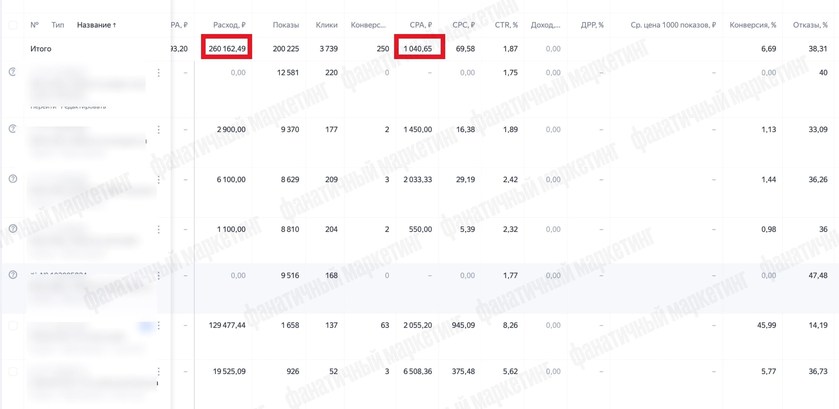Open three-dot menu in 129 477,44 spend row
This screenshot has width=839, height=409.
coord(159,326)
